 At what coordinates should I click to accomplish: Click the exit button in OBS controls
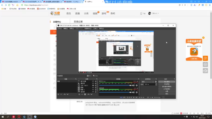pos(167,94)
